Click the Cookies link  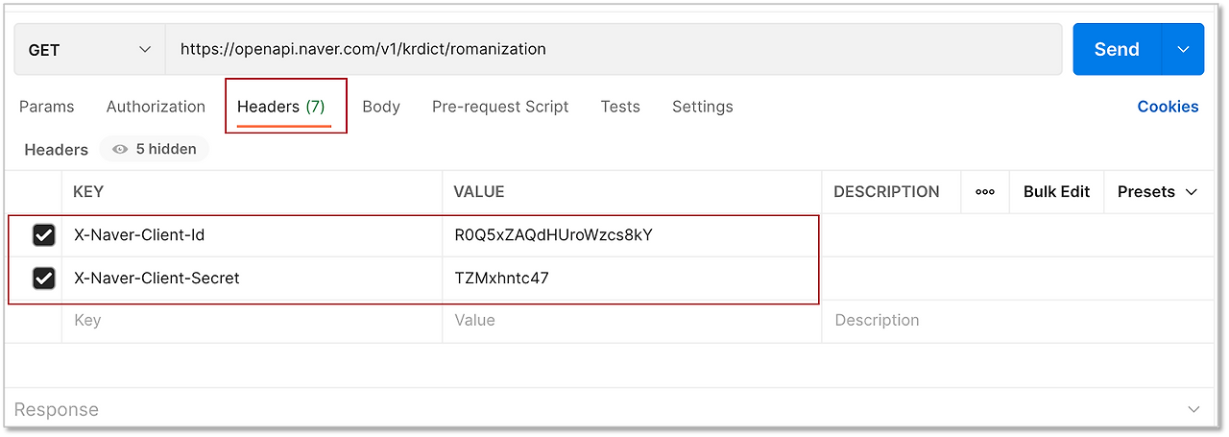(x=1168, y=107)
